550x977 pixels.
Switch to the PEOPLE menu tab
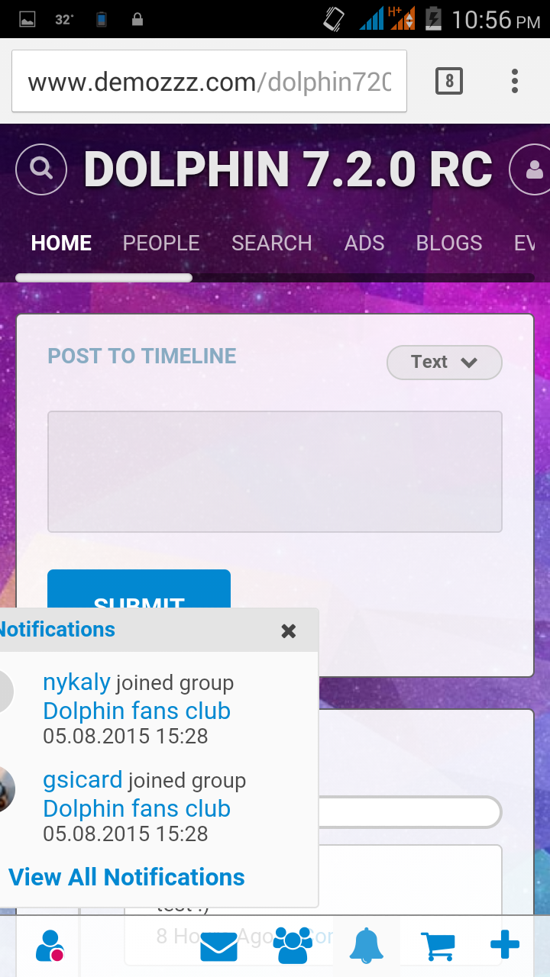tap(161, 243)
